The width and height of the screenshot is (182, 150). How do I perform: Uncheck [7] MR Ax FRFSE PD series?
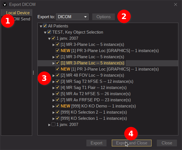(x=58, y=100)
